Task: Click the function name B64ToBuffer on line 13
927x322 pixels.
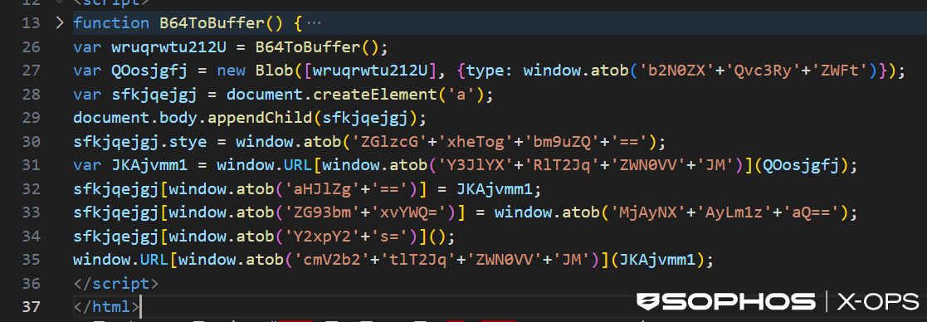Action: pyautogui.click(x=212, y=23)
